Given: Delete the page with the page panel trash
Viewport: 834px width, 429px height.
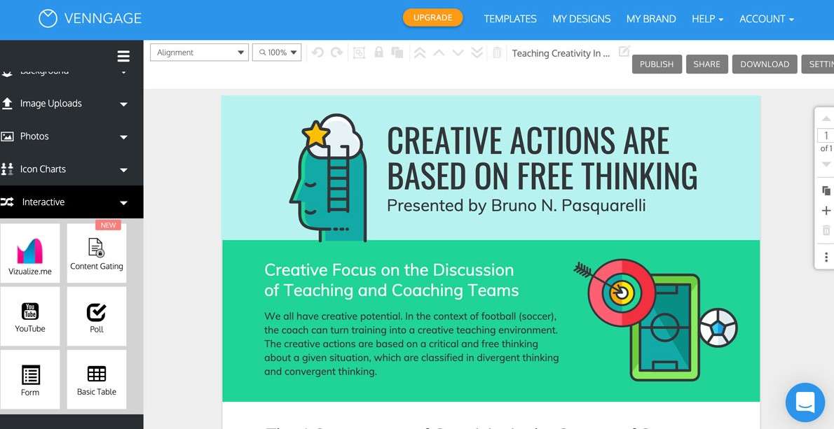Looking at the screenshot, I should 826,230.
